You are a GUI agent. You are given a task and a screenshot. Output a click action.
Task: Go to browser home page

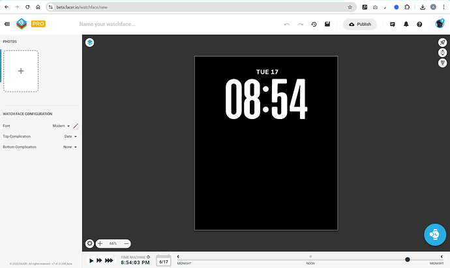coord(38,7)
